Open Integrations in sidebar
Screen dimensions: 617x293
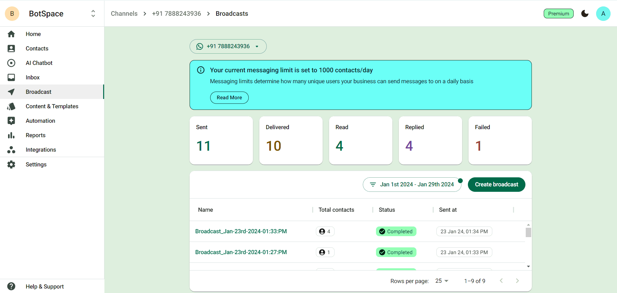(x=52, y=150)
